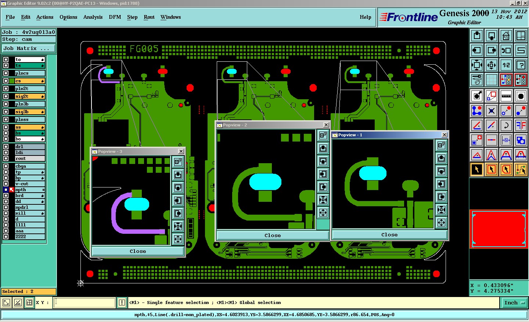The width and height of the screenshot is (529, 322).
Task: Open the Actions menu
Action: 45,17
